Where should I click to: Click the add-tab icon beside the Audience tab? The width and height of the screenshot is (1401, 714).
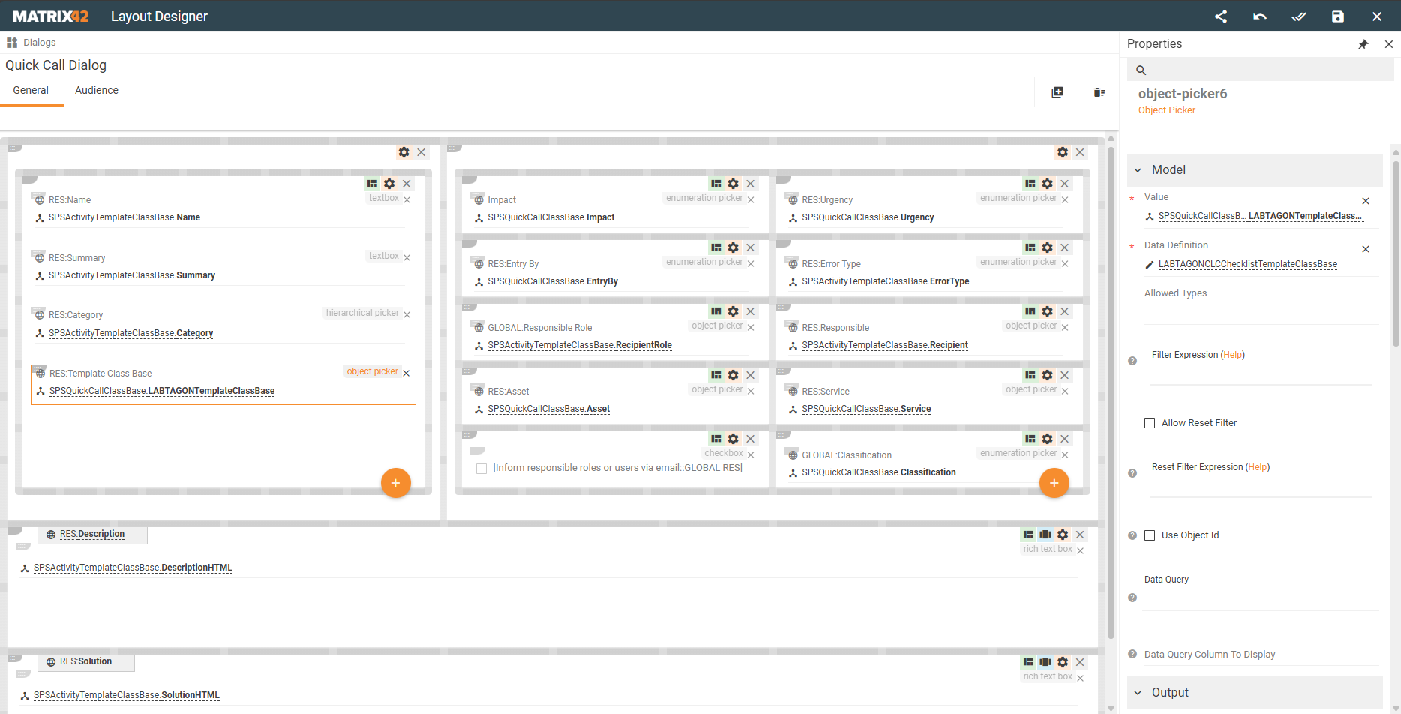click(x=1057, y=92)
